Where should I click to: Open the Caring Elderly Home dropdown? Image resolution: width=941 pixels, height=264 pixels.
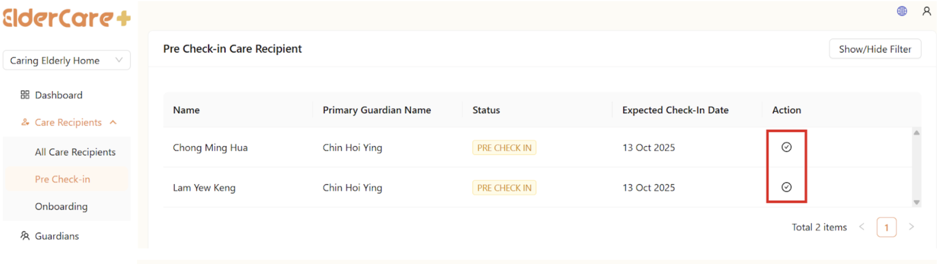click(66, 60)
